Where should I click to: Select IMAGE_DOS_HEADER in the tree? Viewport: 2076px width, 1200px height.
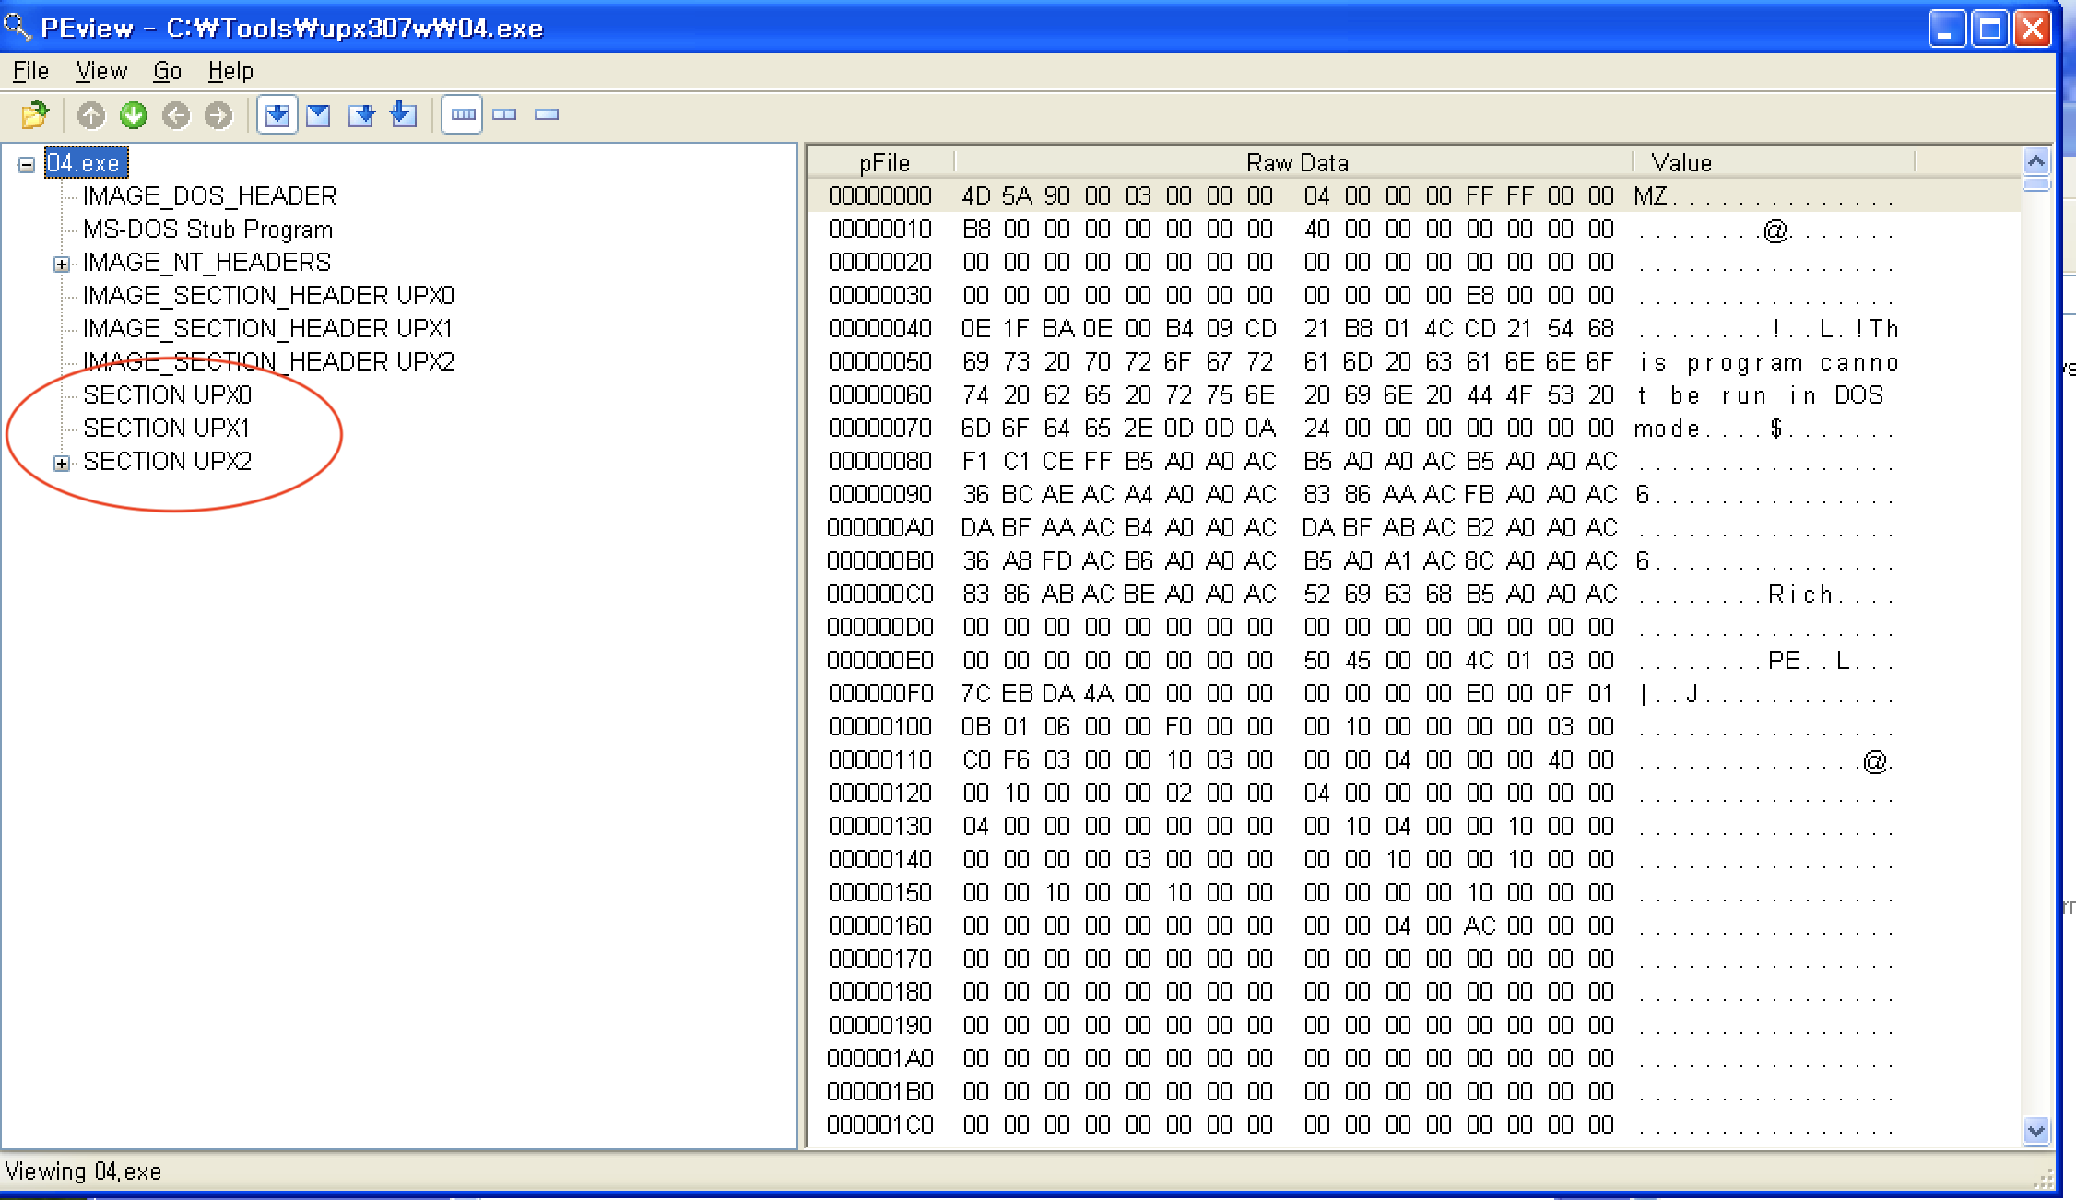[x=209, y=196]
